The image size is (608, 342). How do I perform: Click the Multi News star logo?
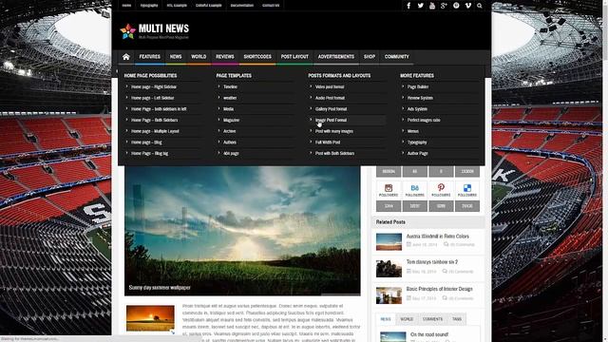tap(127, 31)
